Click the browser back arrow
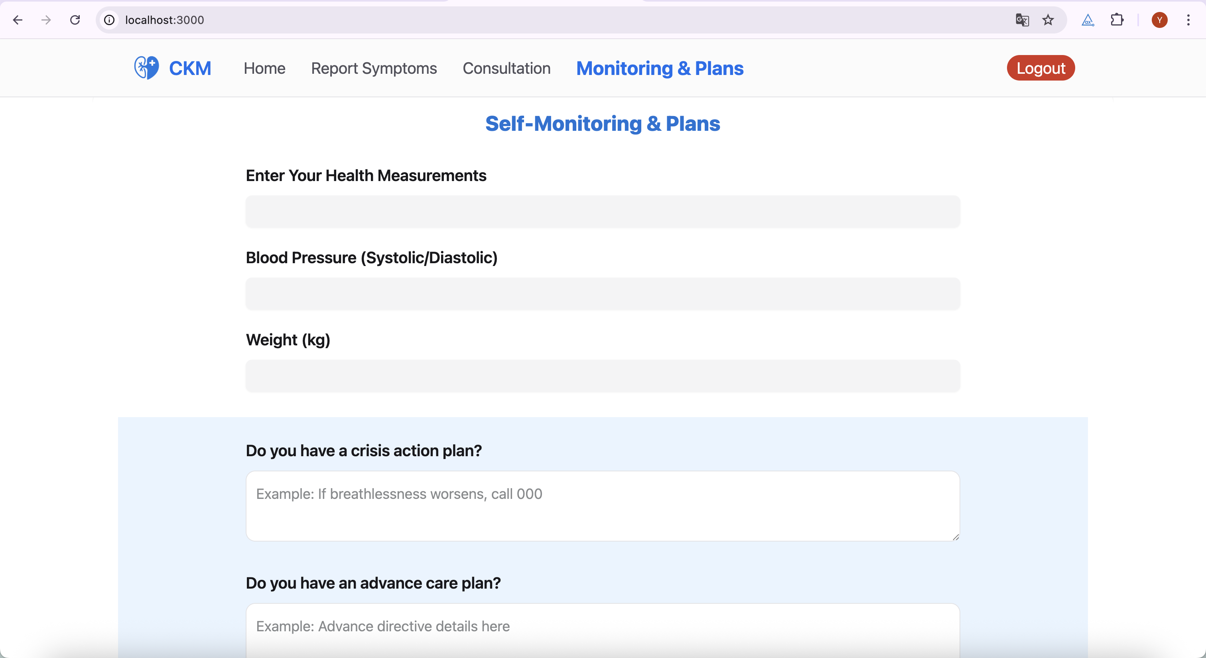 point(18,20)
